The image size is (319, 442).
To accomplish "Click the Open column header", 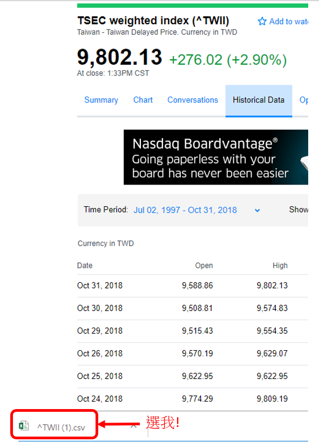I will (x=204, y=266).
